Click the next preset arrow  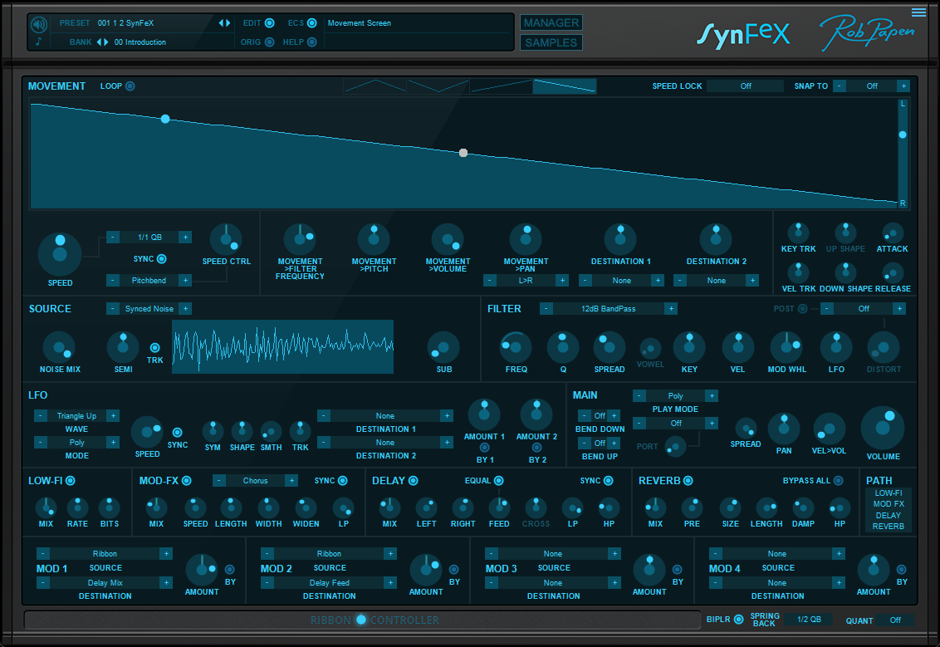228,22
